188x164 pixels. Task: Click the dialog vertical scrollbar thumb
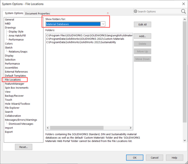[185, 72]
